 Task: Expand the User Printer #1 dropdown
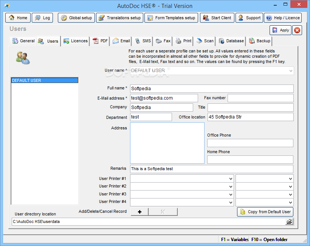point(231,179)
